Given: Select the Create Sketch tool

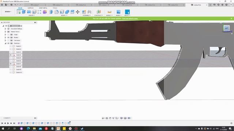Looking at the screenshot, I should tap(19, 12).
